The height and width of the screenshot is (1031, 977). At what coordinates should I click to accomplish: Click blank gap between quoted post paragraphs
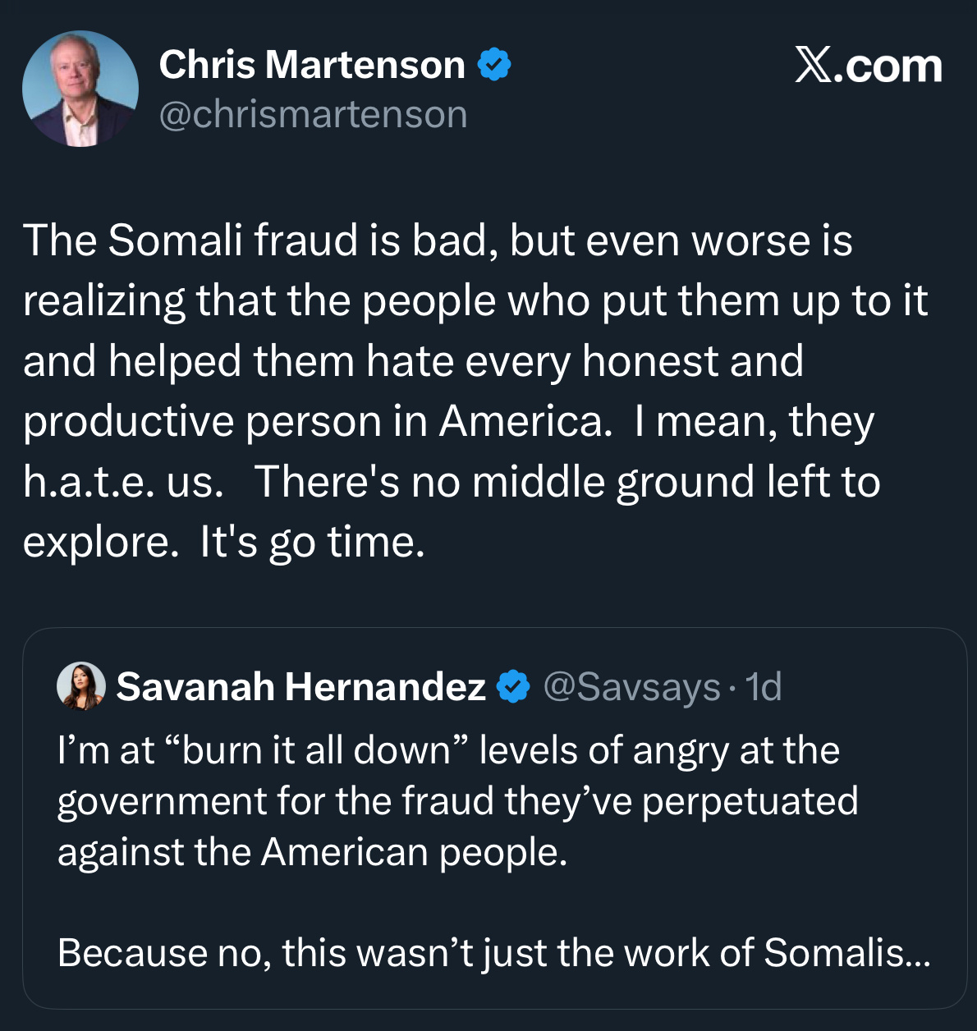pos(493,903)
